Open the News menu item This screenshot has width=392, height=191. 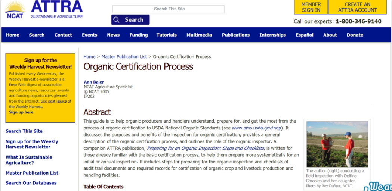[x=113, y=35]
